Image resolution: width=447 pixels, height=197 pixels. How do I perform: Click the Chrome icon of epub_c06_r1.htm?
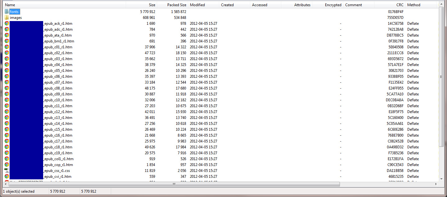coord(7,76)
